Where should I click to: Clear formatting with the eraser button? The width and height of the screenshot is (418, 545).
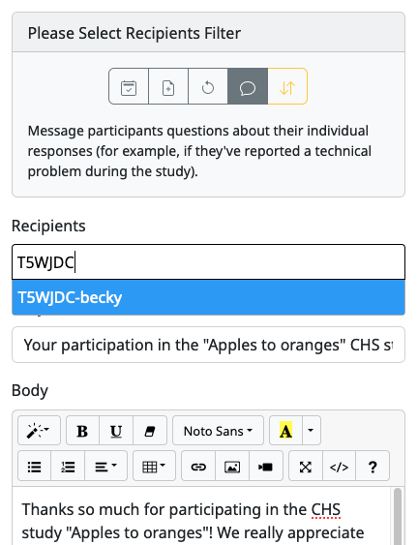click(x=150, y=431)
